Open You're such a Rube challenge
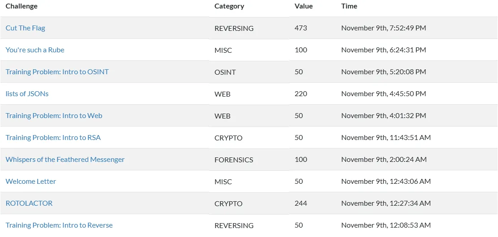Image resolution: width=498 pixels, height=237 pixels. pyautogui.click(x=35, y=50)
